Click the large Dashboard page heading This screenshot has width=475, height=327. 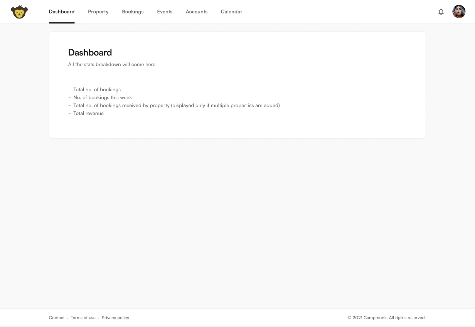[90, 52]
